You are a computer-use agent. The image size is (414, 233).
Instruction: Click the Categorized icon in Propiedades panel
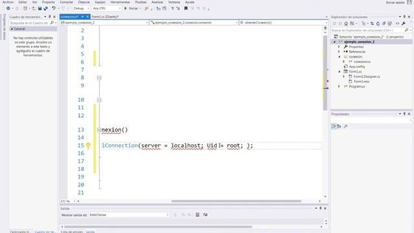pyautogui.click(x=334, y=126)
